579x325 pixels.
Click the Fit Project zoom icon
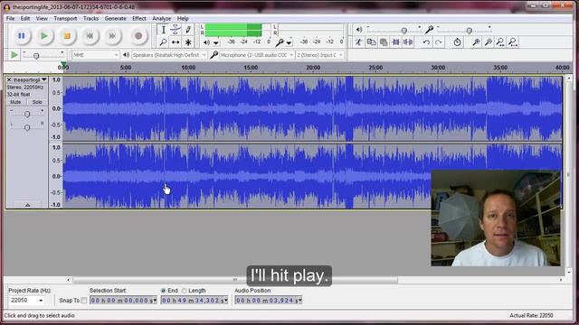coord(513,42)
